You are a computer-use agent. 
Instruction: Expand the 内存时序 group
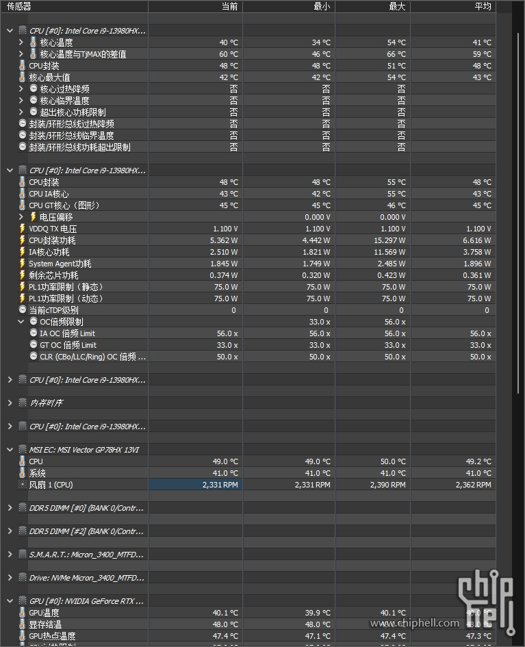pyautogui.click(x=10, y=403)
